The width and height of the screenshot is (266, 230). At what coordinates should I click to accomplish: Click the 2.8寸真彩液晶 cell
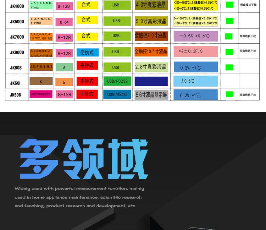pyautogui.click(x=151, y=67)
